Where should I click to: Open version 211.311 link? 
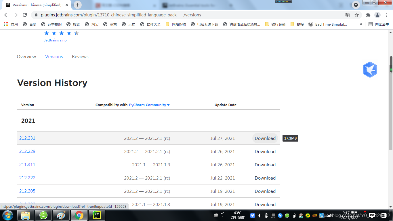(x=27, y=165)
